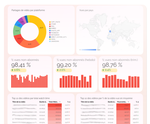Click the 32:51:34 total watch time cell
The height and width of the screenshot is (124, 150).
(55, 109)
